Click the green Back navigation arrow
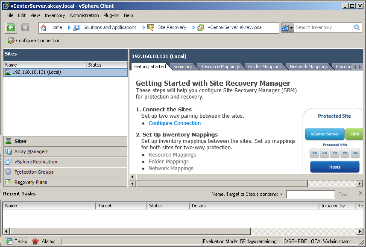366x247 pixels. point(11,27)
